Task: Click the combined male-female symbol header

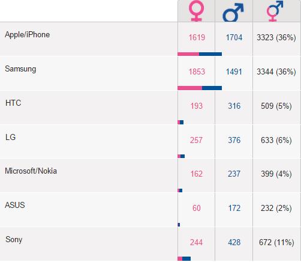Action: click(275, 11)
